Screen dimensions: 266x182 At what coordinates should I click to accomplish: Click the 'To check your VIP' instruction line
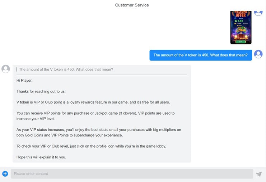click(x=91, y=146)
